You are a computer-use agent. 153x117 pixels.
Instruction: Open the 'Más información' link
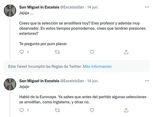(97, 66)
